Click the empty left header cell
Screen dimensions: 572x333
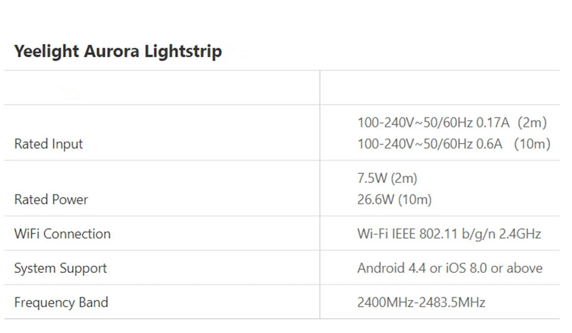point(162,88)
